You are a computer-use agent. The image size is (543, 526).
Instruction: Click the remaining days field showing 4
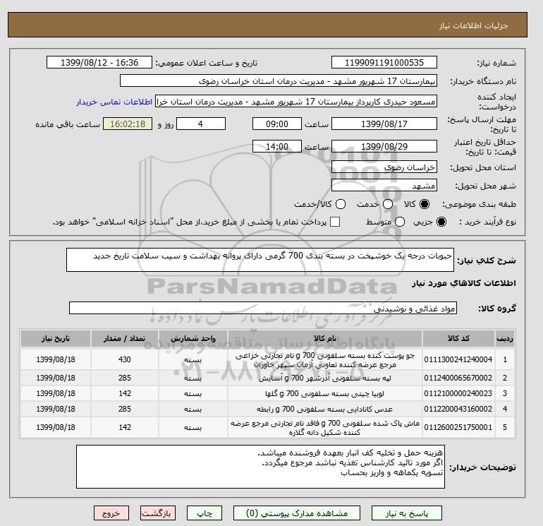pos(201,124)
